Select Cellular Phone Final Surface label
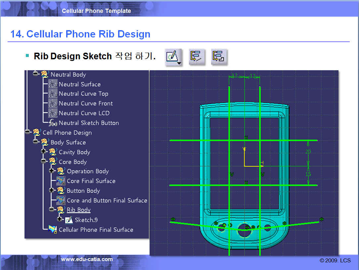 click(x=96, y=230)
